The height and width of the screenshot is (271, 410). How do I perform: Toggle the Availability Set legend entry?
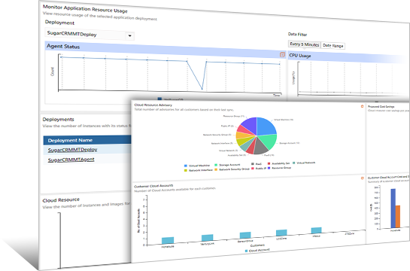[279, 163]
